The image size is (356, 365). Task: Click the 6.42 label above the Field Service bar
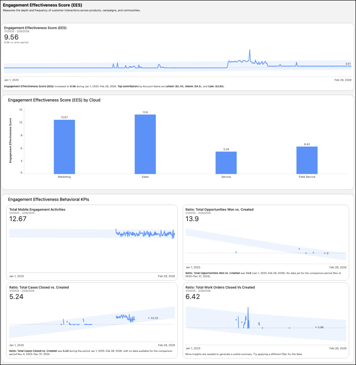tap(307, 144)
